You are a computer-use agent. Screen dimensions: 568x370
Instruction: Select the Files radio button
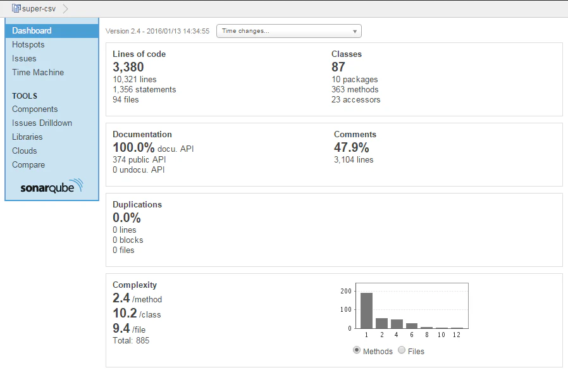[x=402, y=350]
